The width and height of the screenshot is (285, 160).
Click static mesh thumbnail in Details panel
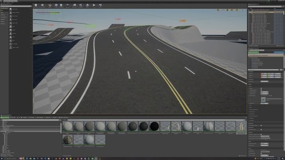pyautogui.click(x=263, y=100)
